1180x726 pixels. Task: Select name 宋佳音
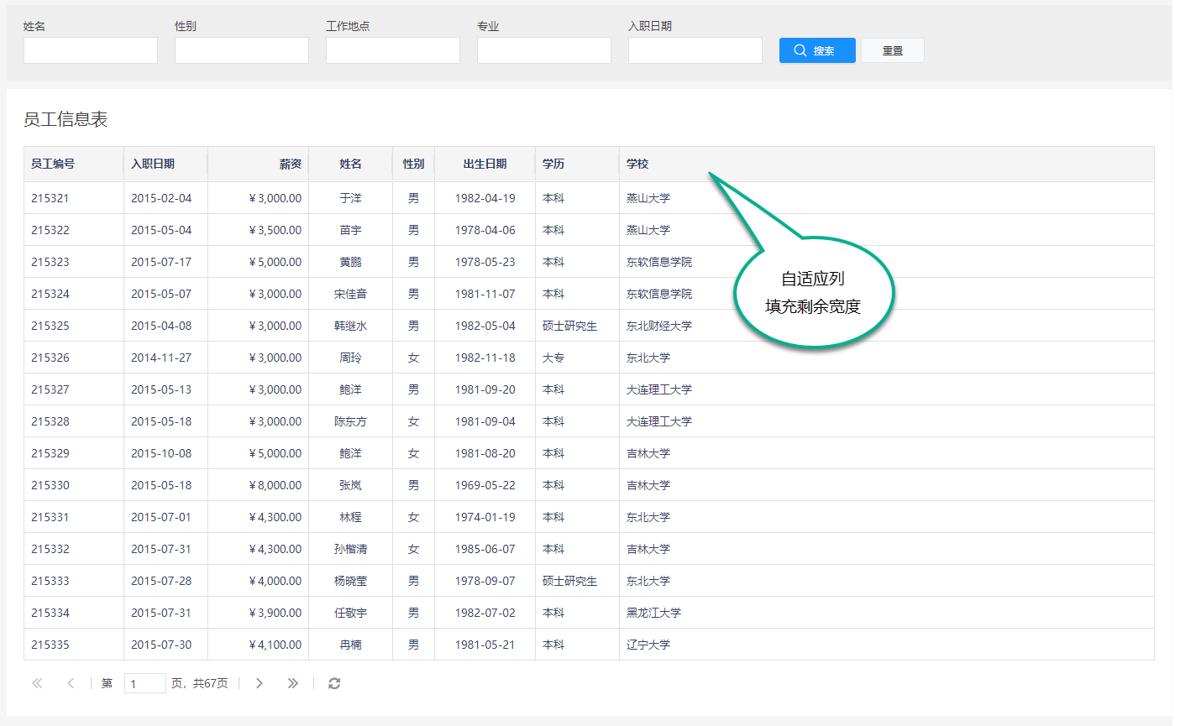[350, 294]
